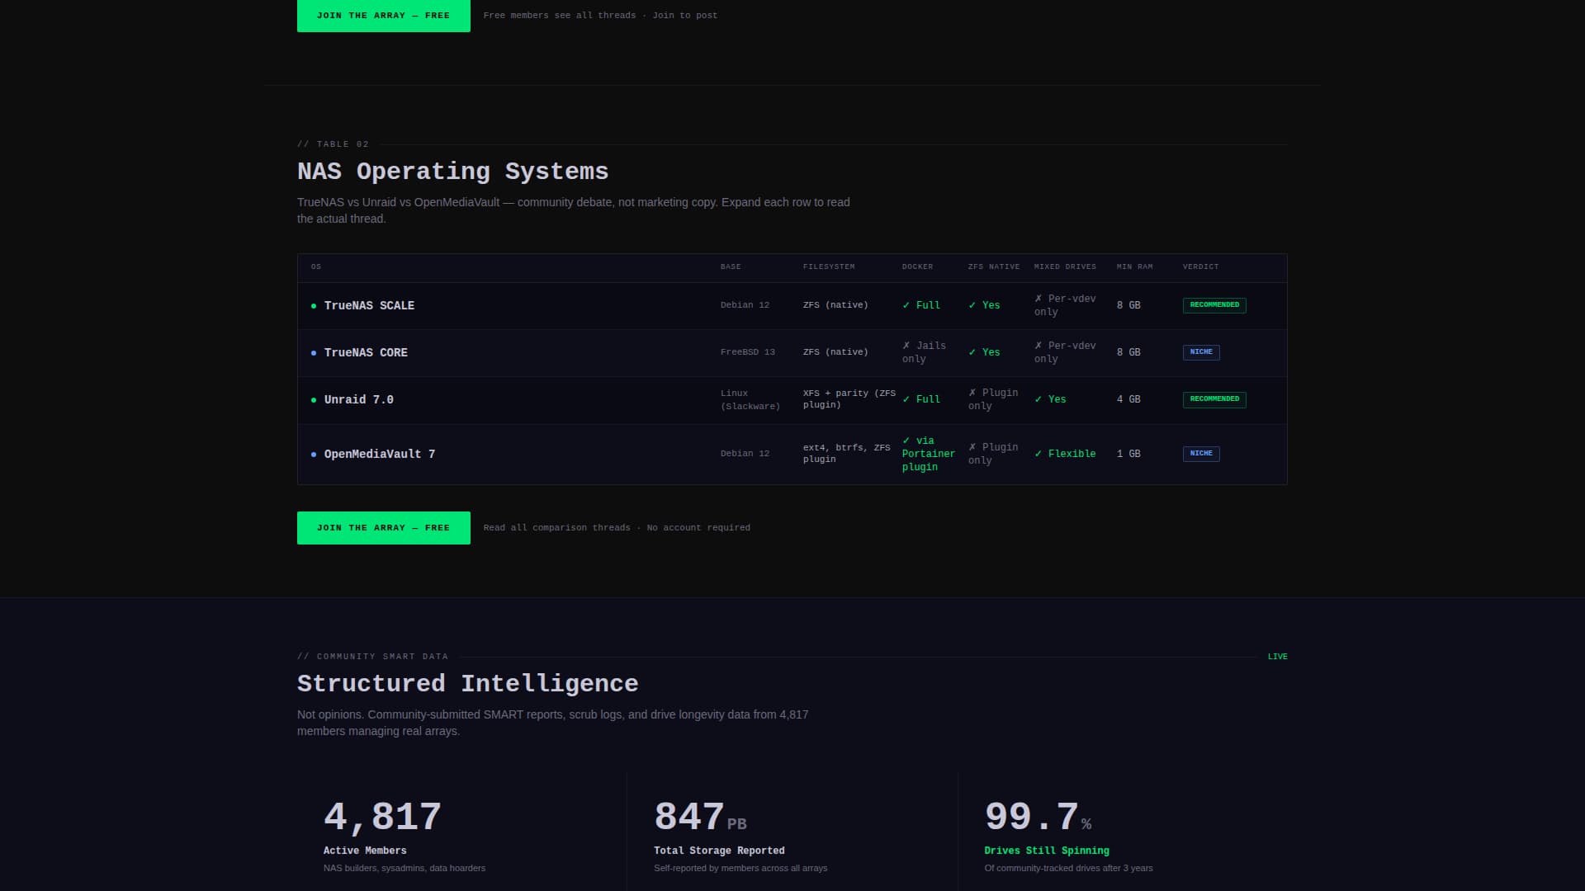Click the NICHE badge in the OpenMediaVault 7 row
Viewport: 1585px width, 891px height.
click(1201, 454)
